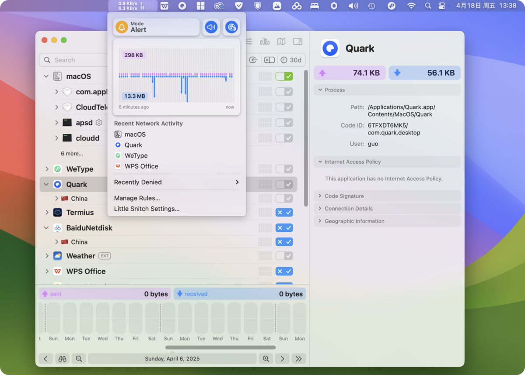Expand the WeType app row

coord(47,169)
